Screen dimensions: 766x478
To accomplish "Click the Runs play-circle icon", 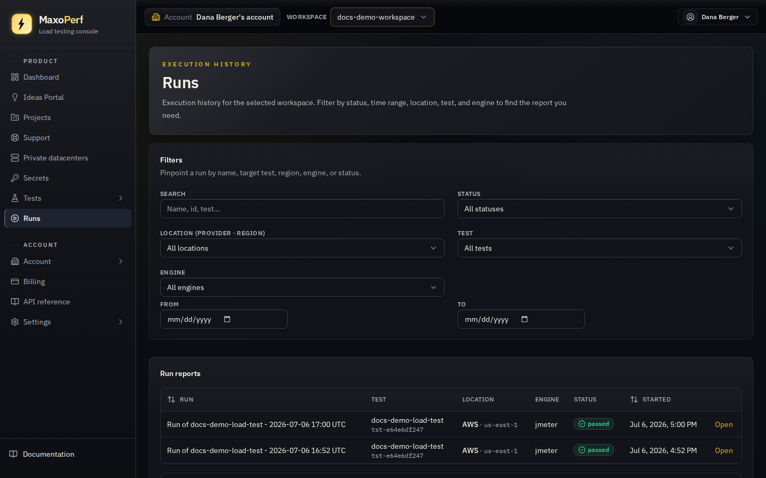I will click(x=15, y=218).
